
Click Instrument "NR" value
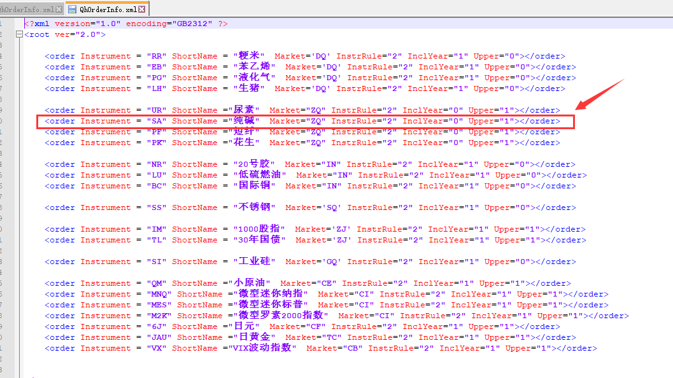[x=156, y=164]
